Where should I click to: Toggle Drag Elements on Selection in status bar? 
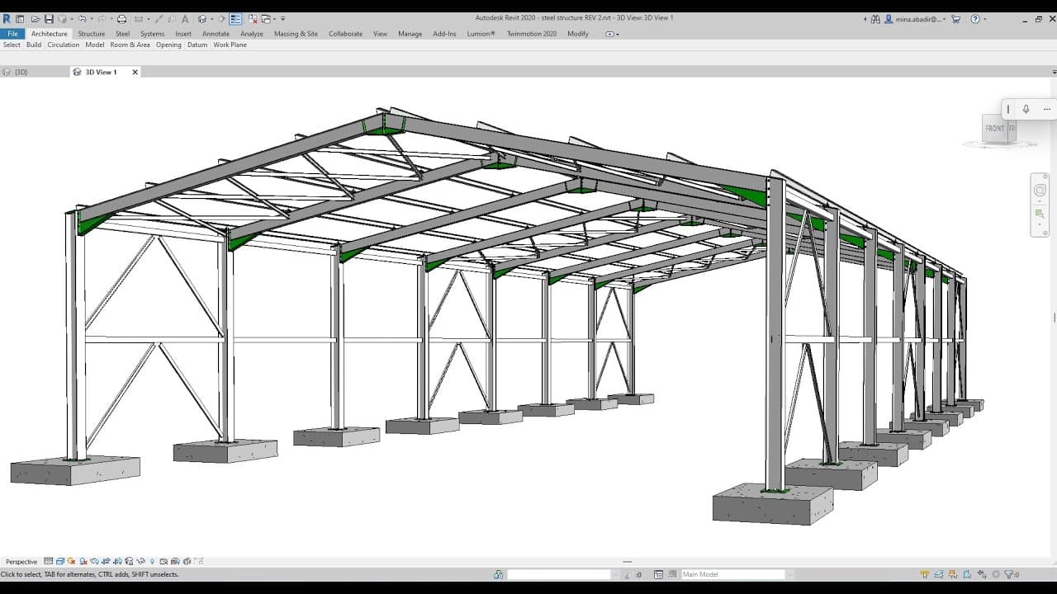[982, 574]
